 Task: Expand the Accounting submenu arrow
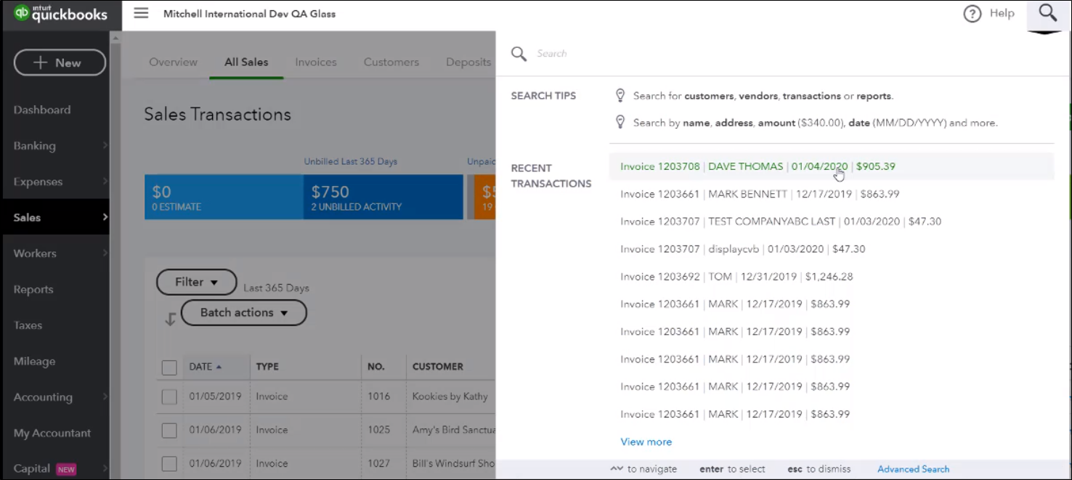tap(105, 397)
